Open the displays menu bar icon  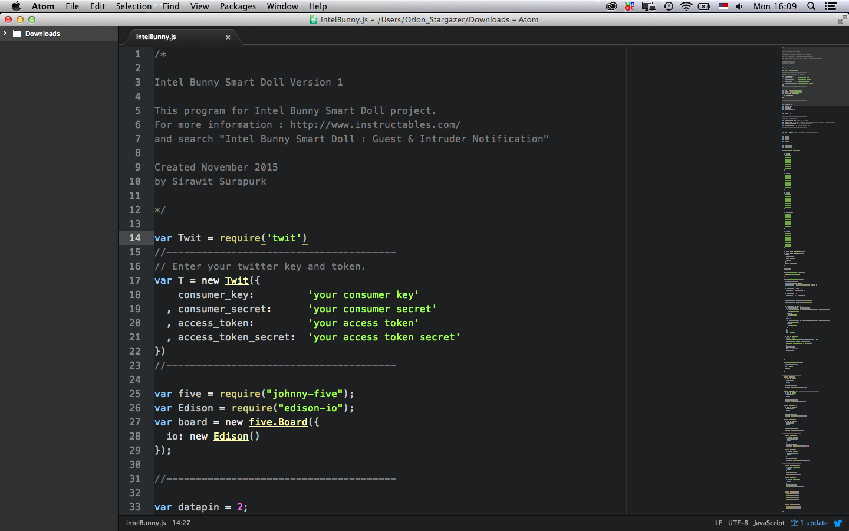(649, 6)
